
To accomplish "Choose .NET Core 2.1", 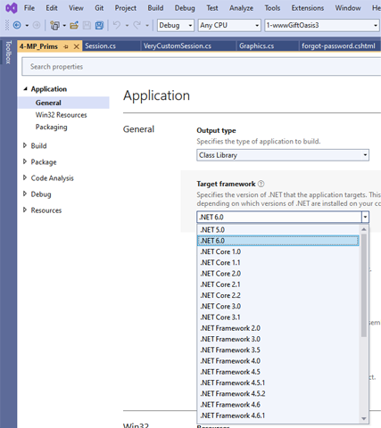I will tap(278, 284).
